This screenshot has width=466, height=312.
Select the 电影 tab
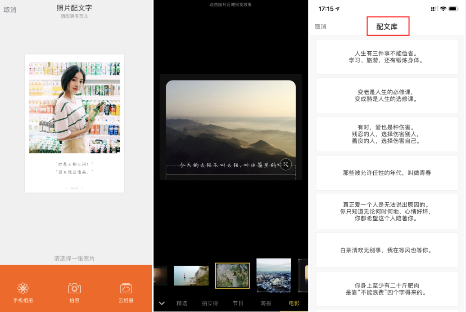(294, 303)
